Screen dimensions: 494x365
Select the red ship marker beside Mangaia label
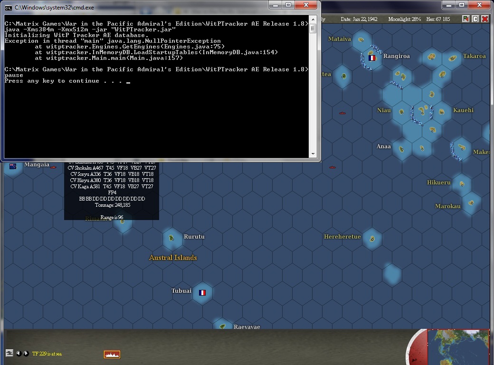53,167
